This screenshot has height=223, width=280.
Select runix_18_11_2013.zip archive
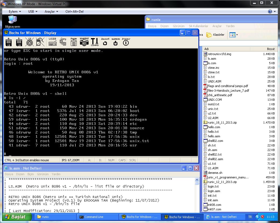pos(222,123)
